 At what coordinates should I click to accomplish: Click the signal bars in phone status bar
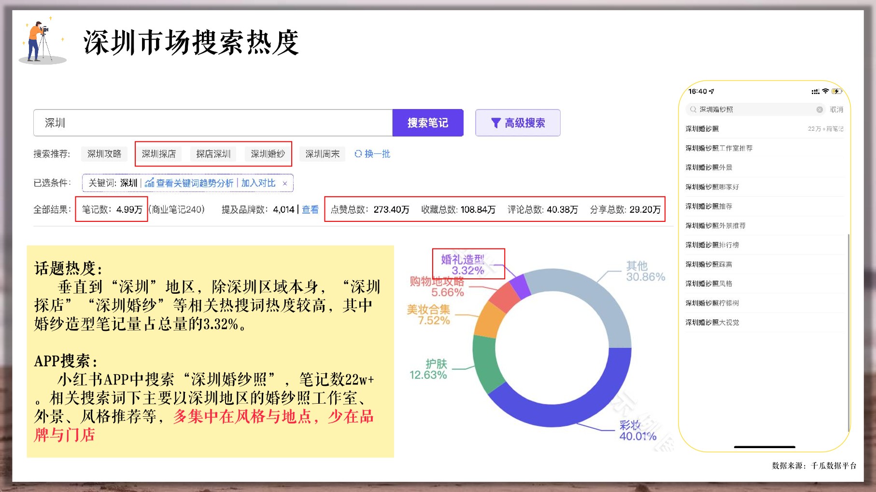(x=815, y=91)
